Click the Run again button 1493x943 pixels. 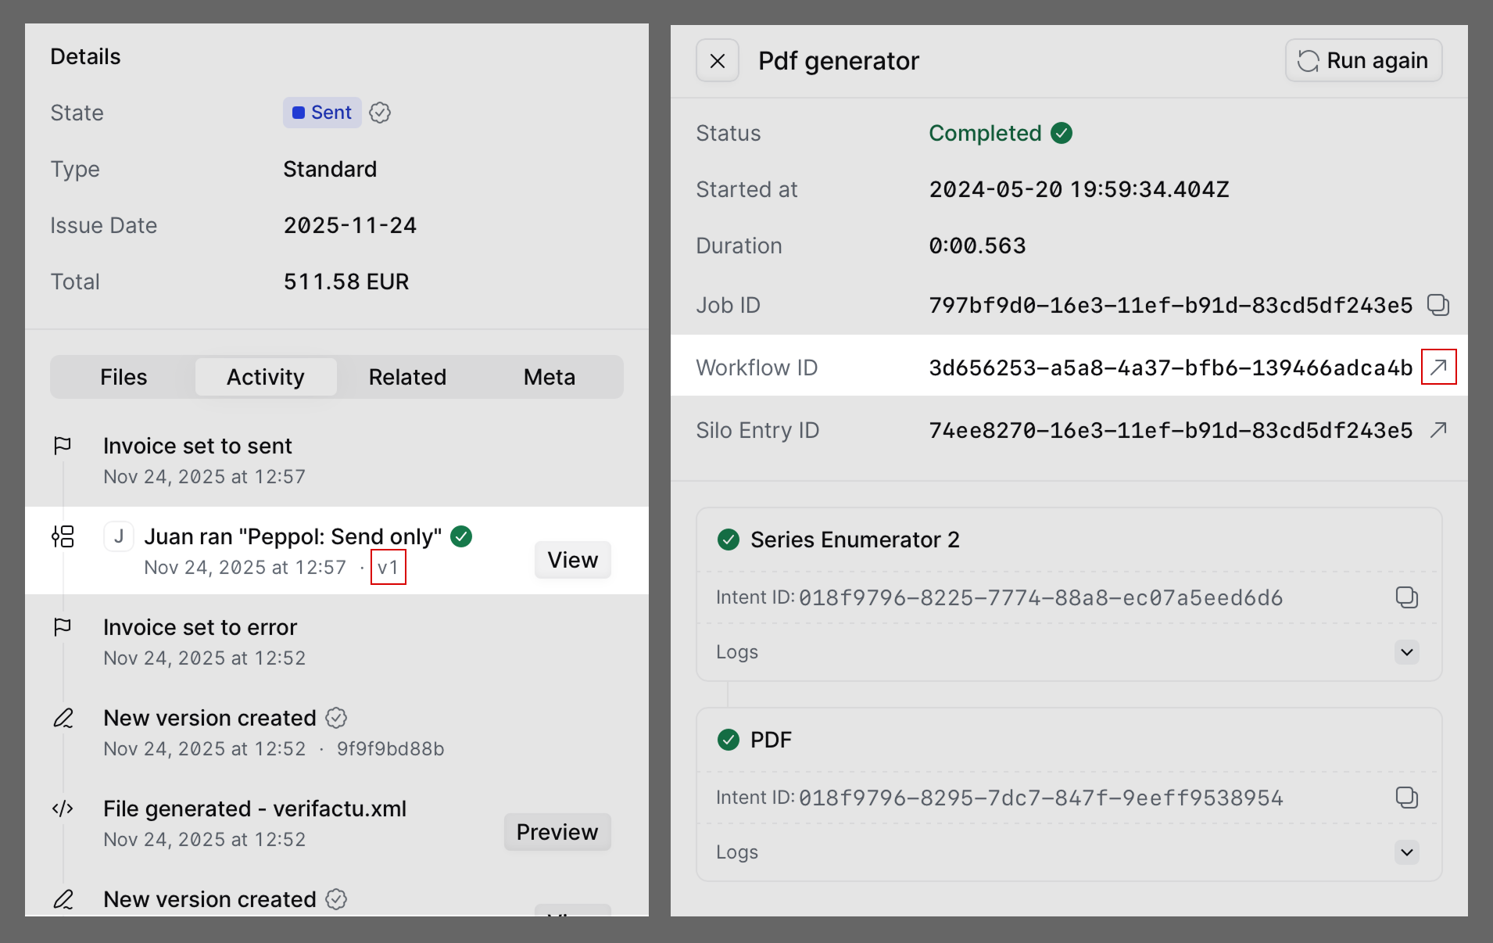(1363, 60)
